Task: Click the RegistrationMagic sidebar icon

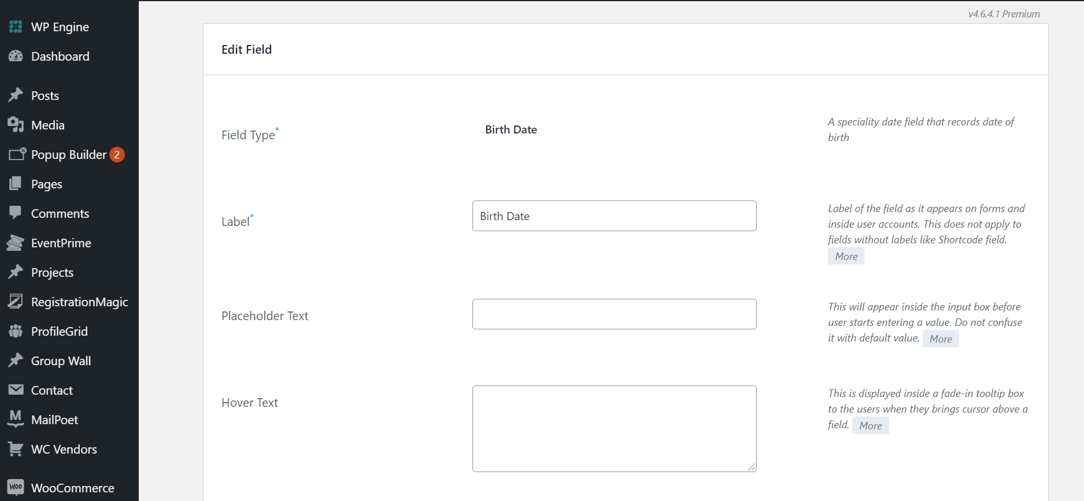Action: [16, 302]
